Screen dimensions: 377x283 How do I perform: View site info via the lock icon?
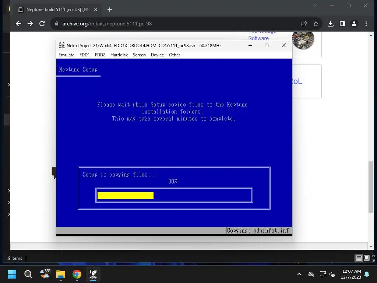(57, 24)
